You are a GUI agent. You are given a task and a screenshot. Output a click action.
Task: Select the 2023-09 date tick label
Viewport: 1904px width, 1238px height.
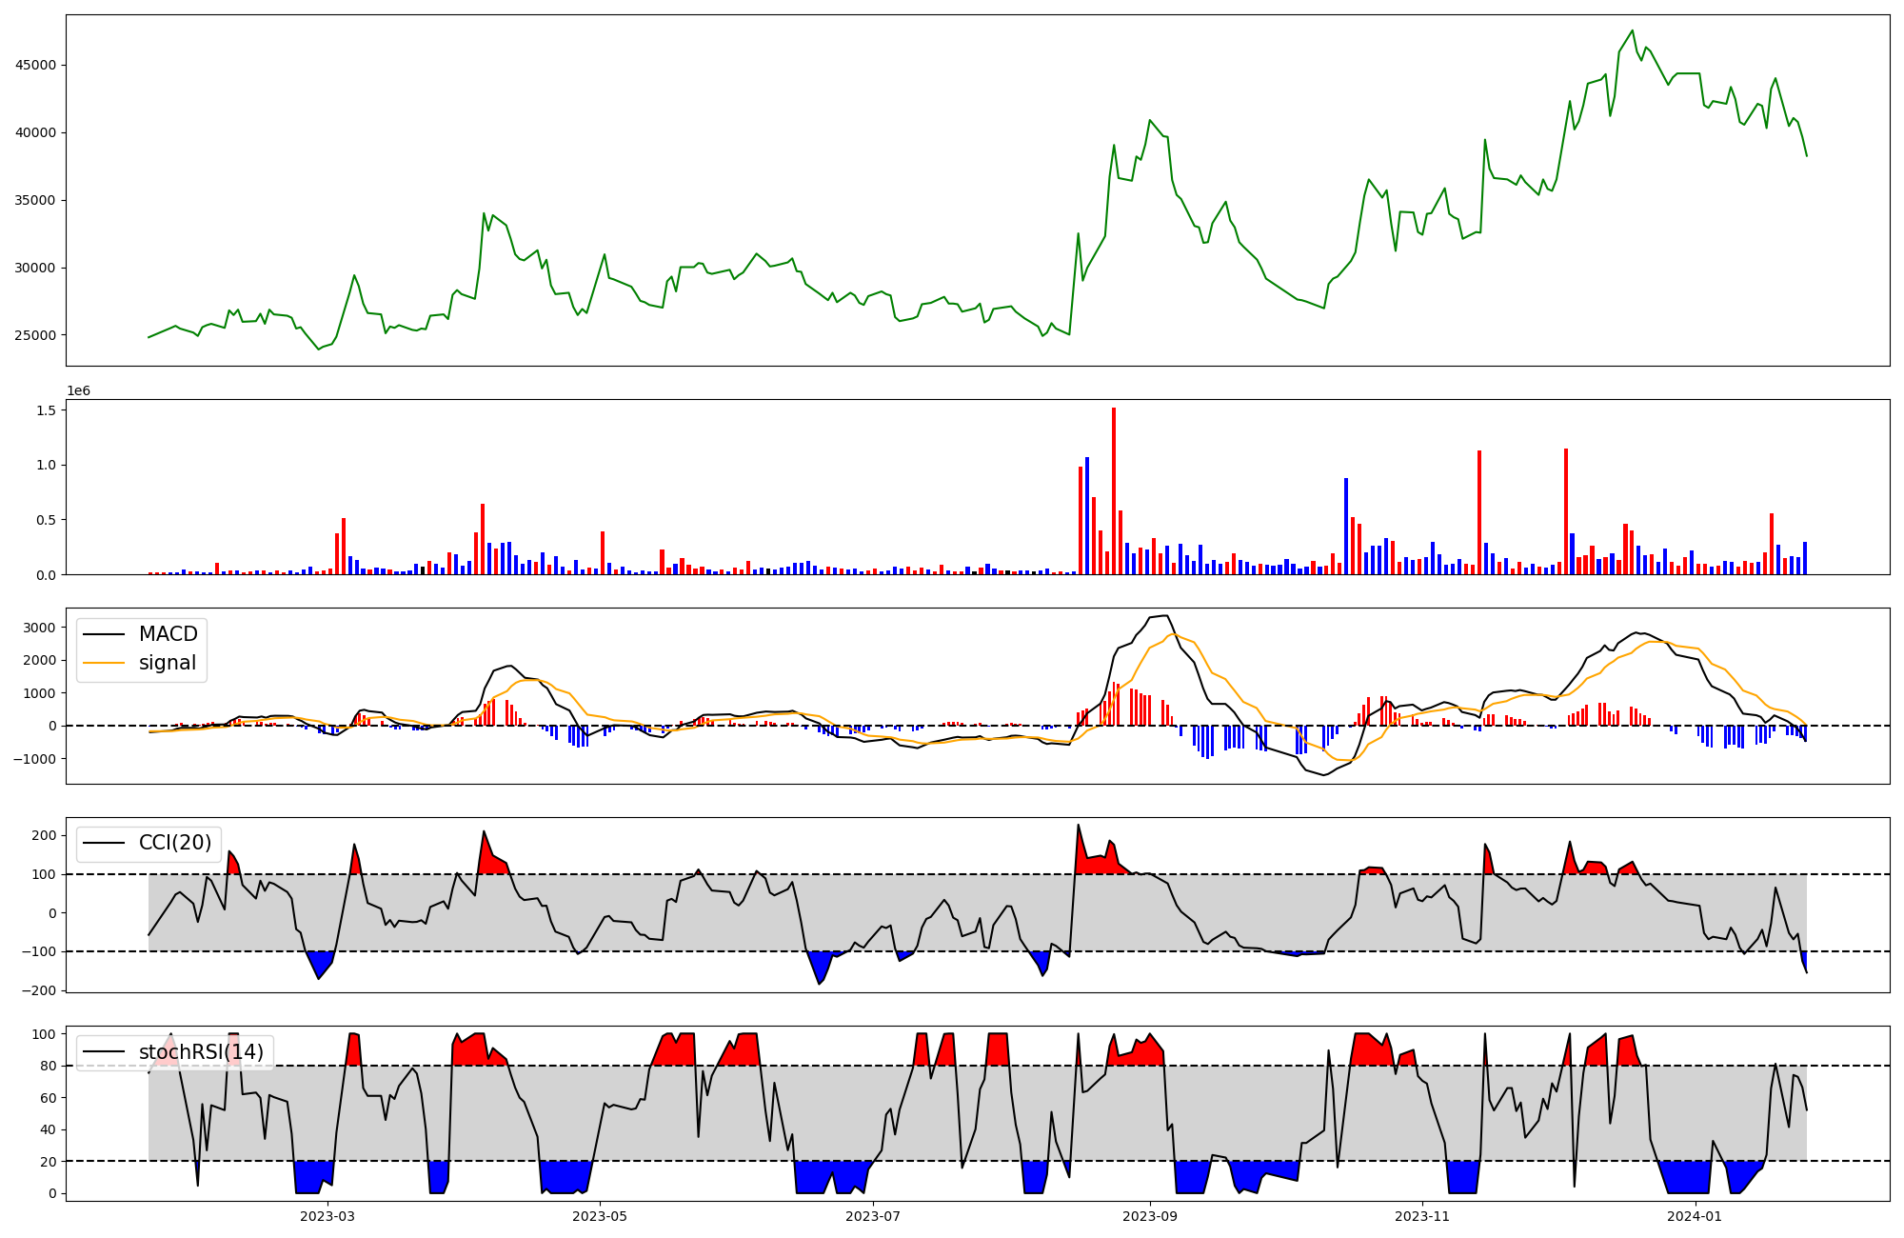(x=1150, y=1216)
